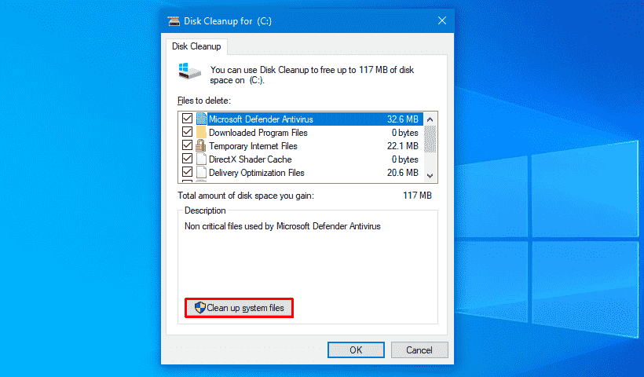
Task: Select the DirectX Shader Cache row
Action: (x=302, y=159)
